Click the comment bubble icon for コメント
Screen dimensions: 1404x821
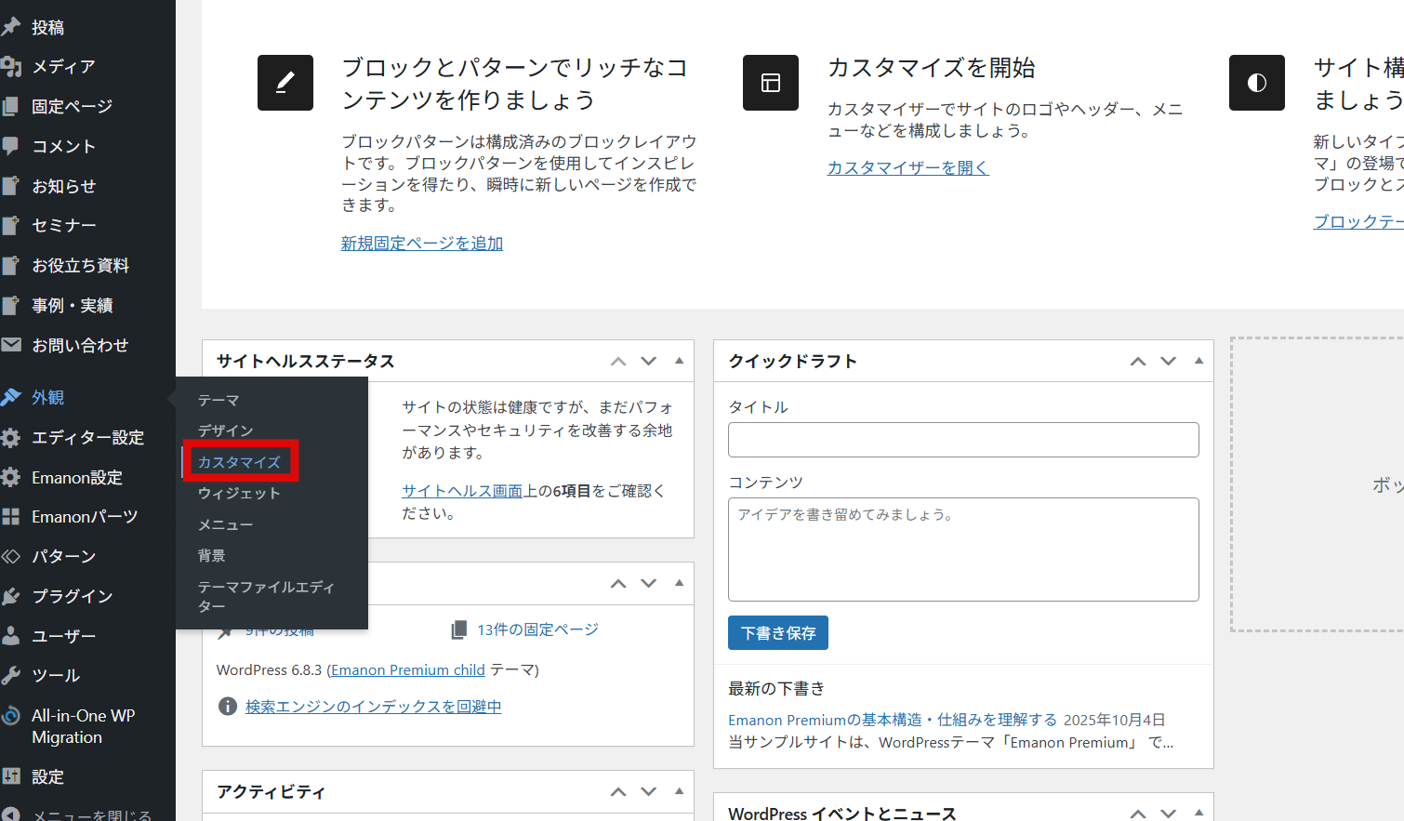(x=11, y=146)
